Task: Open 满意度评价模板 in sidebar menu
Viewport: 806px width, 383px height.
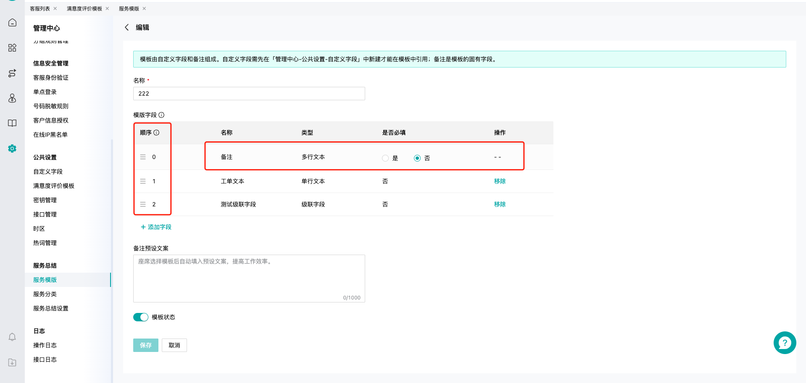Action: pyautogui.click(x=54, y=186)
